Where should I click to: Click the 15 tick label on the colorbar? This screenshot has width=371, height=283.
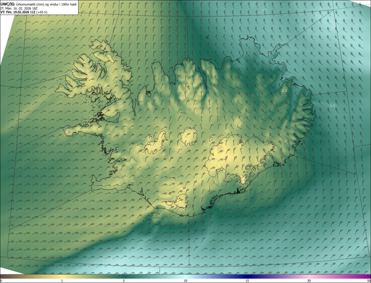[x=247, y=281]
